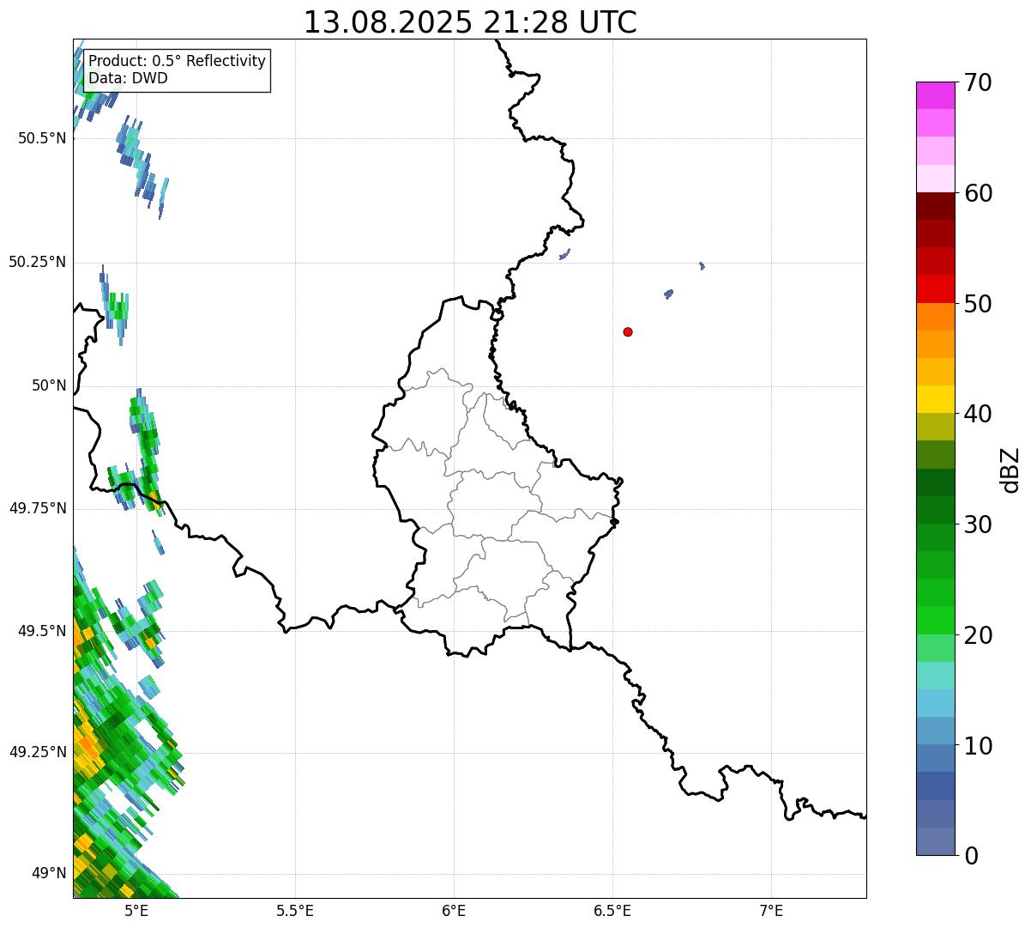
Task: Click the 6°E longitude label
Action: 454,911
